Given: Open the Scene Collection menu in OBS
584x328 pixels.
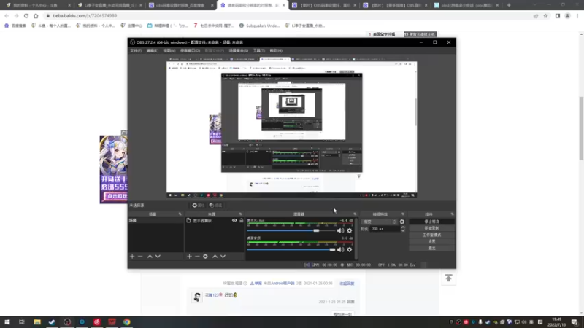Looking at the screenshot, I should (239, 50).
